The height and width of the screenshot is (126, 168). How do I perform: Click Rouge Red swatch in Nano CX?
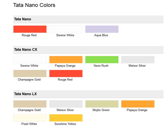point(66,73)
